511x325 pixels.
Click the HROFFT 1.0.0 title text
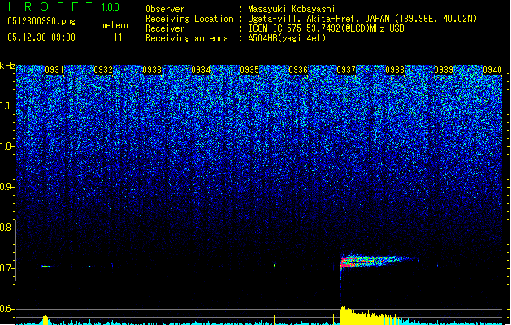point(64,6)
